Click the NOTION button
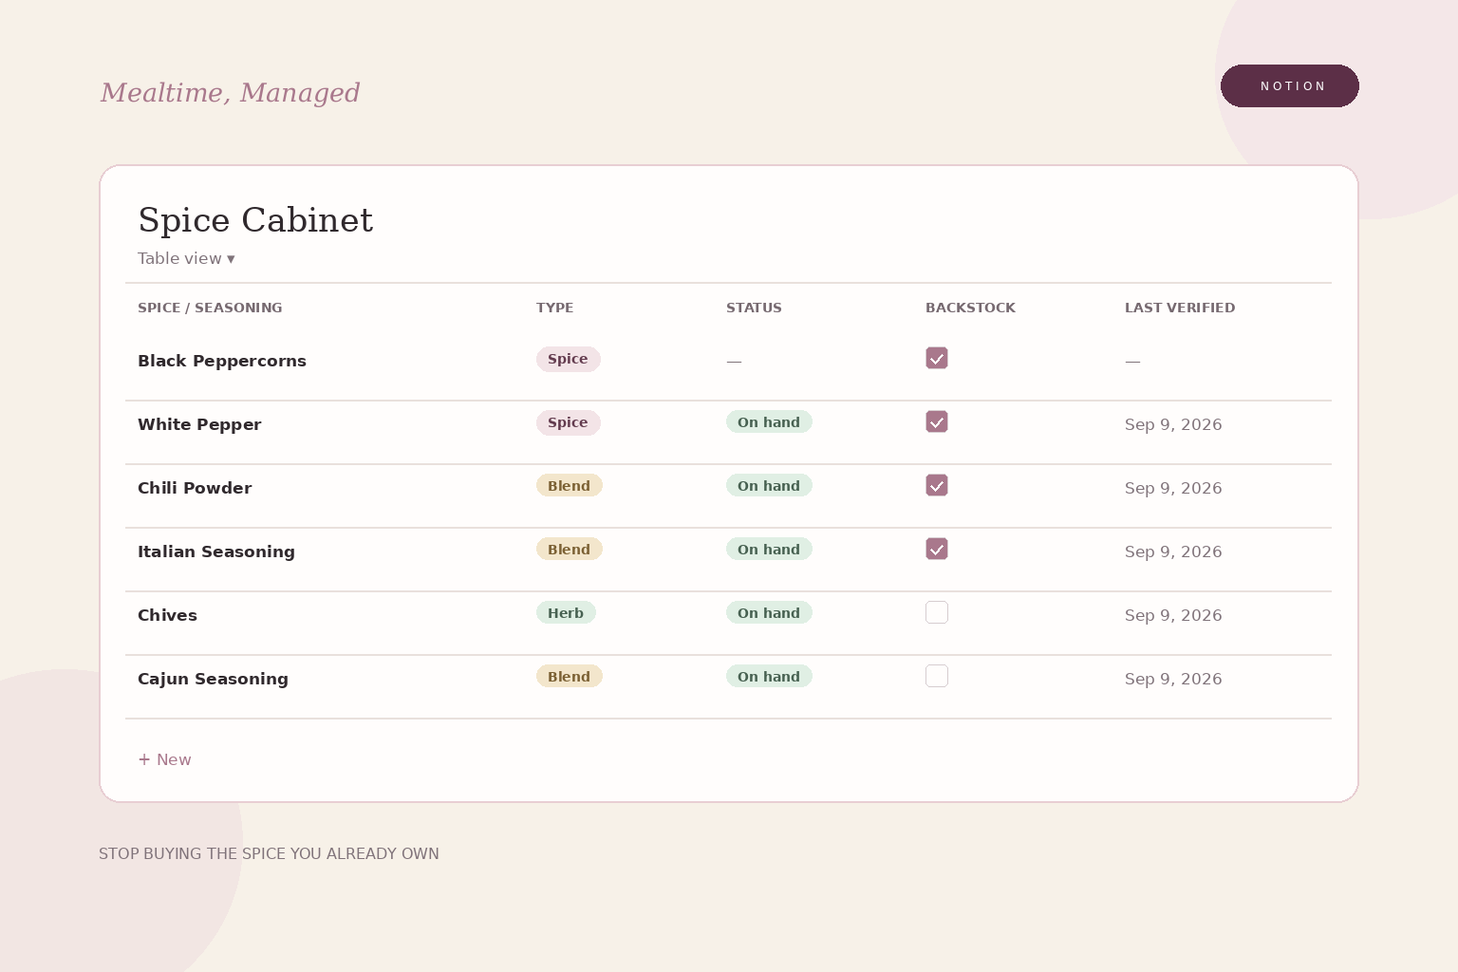1458x972 pixels. [x=1289, y=85]
